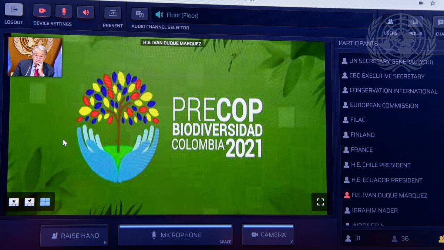Switch to the Users tab
This screenshot has width=444, height=250.
tap(390, 26)
